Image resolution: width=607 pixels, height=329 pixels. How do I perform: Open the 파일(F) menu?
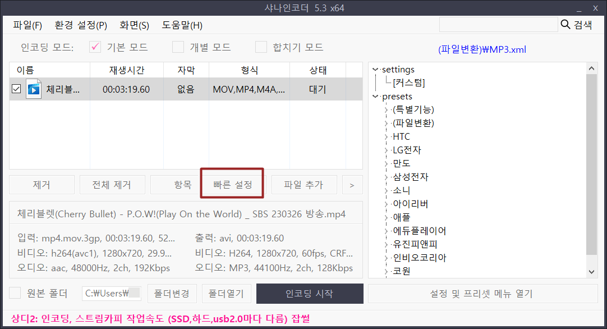(x=27, y=26)
